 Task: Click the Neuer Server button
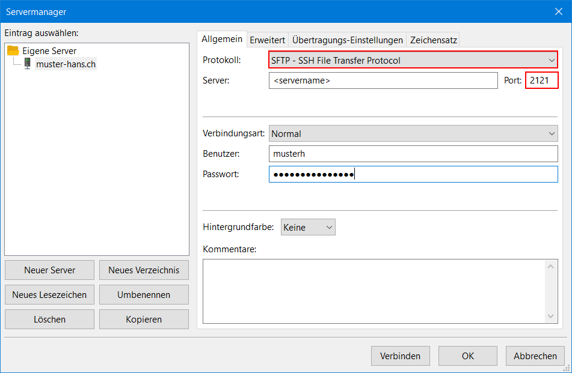coord(49,270)
